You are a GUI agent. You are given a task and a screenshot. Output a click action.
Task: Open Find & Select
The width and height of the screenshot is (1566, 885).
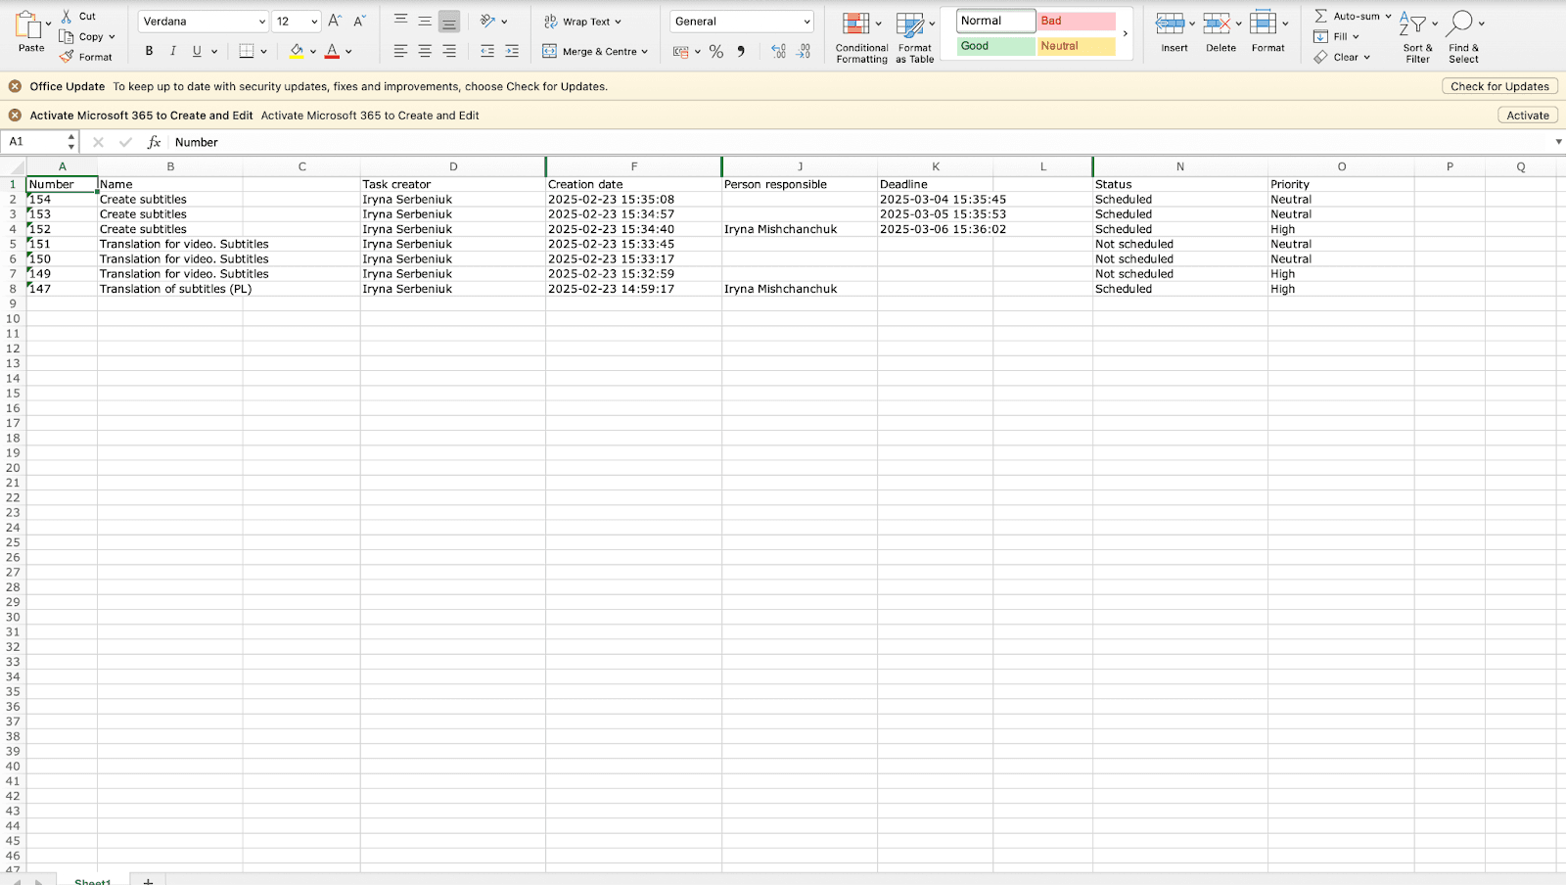1460,23
